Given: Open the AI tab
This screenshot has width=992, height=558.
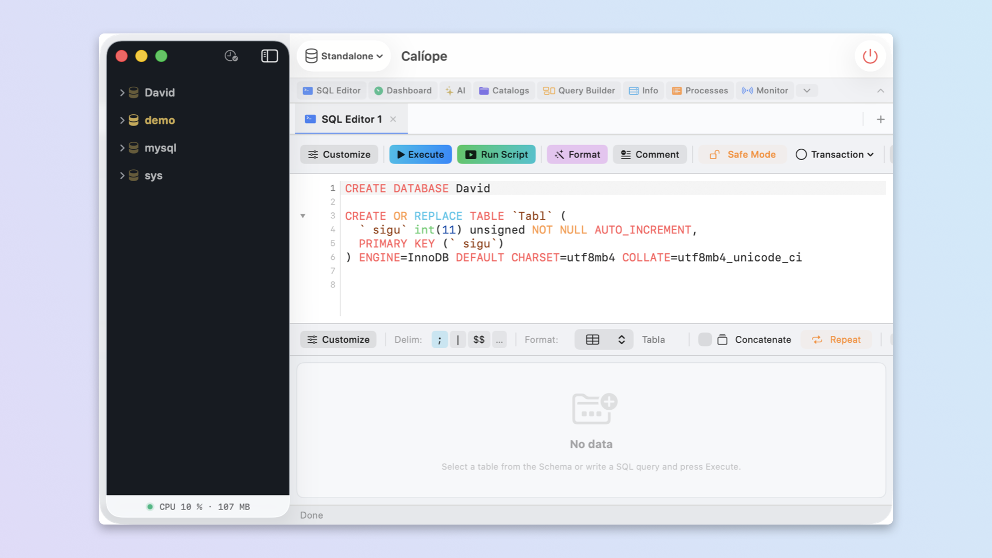Looking at the screenshot, I should (456, 91).
